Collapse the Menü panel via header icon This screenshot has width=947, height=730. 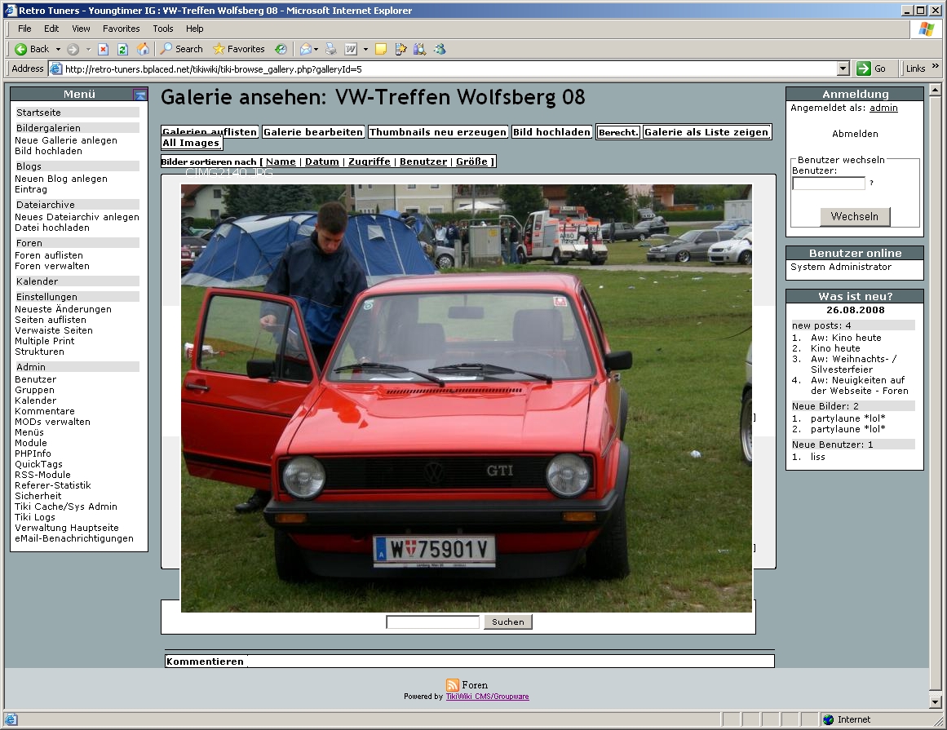139,95
